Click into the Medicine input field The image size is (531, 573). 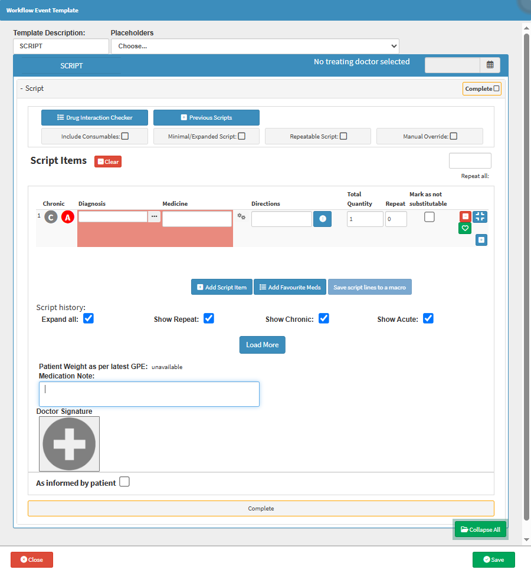click(197, 219)
